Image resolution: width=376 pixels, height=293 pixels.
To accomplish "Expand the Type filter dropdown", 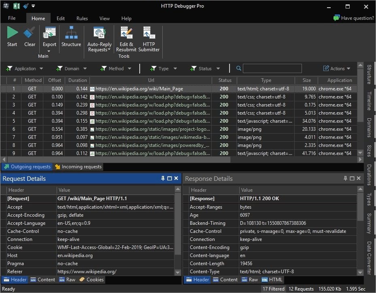I will tap(175, 69).
